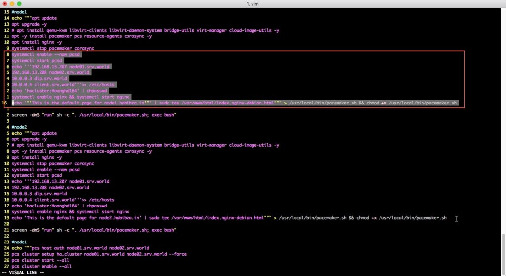Click 'pcs cluster start --all' line
Image resolution: width=506 pixels, height=276 pixels.
pyautogui.click(x=41, y=260)
